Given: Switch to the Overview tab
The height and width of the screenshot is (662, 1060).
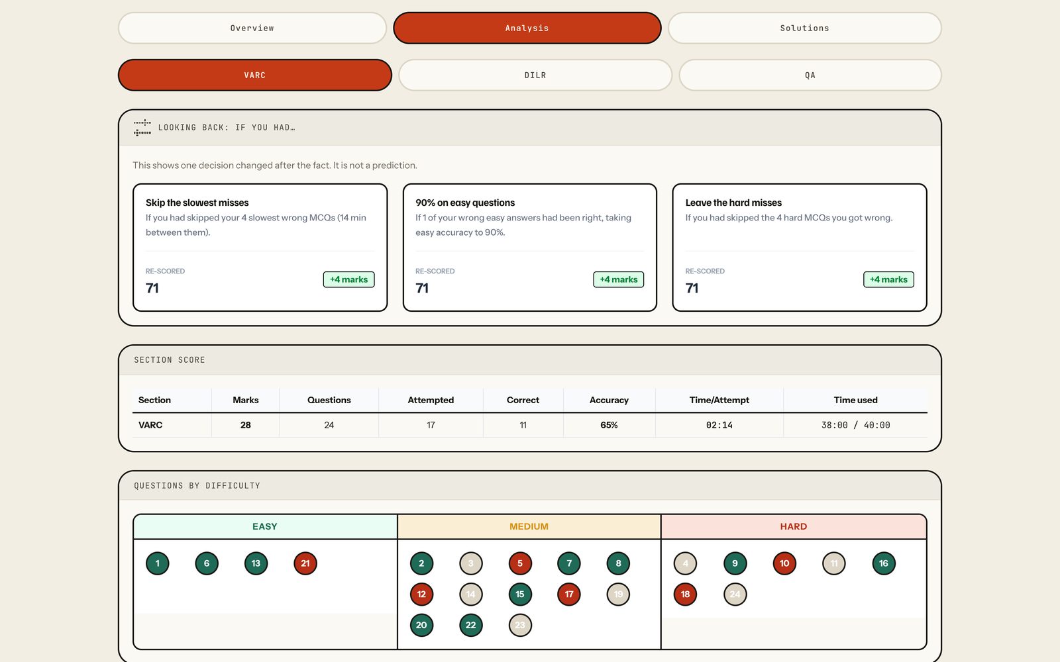Looking at the screenshot, I should tap(252, 28).
